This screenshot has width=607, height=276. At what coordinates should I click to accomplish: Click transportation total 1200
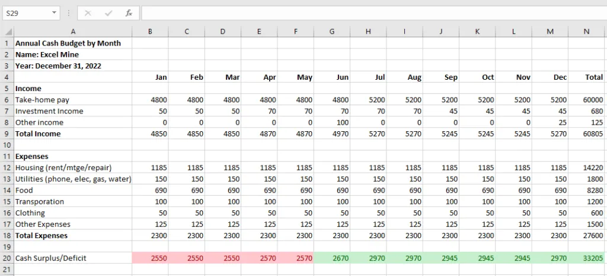[586, 202]
